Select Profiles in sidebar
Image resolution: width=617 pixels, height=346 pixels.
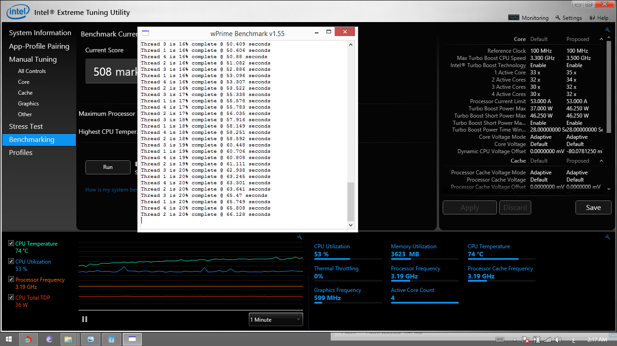(x=21, y=153)
